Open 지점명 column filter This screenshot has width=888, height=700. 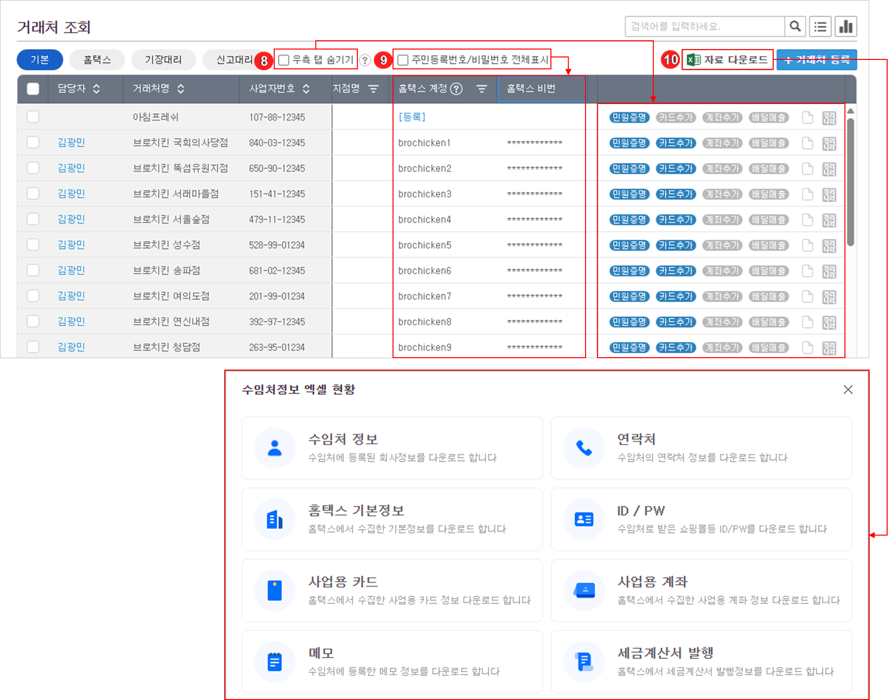(373, 89)
